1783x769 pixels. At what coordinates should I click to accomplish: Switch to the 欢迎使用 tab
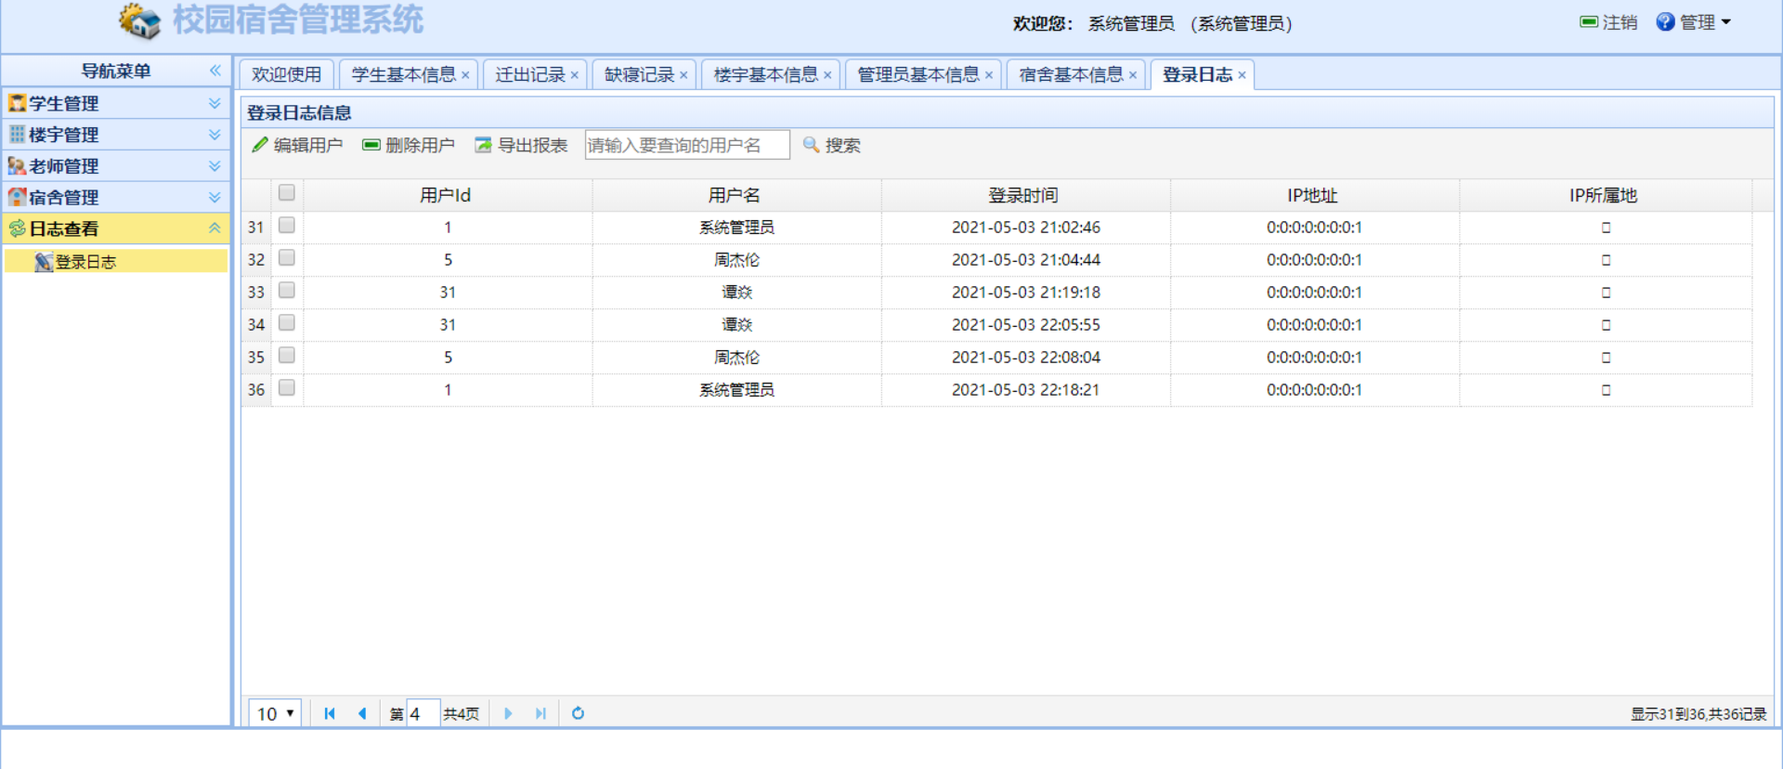click(x=286, y=74)
